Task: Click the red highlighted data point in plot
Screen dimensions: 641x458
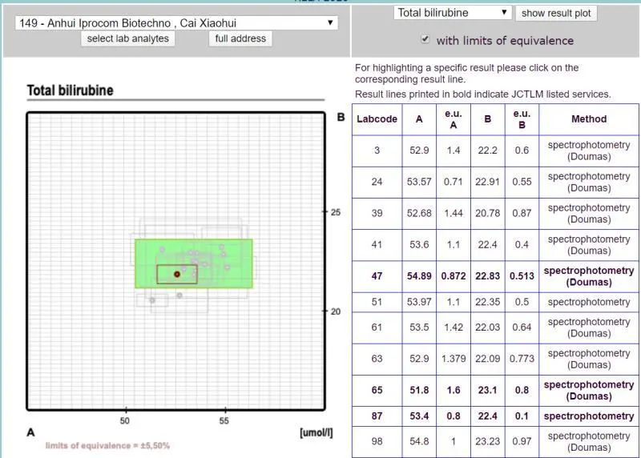Action: [x=177, y=274]
